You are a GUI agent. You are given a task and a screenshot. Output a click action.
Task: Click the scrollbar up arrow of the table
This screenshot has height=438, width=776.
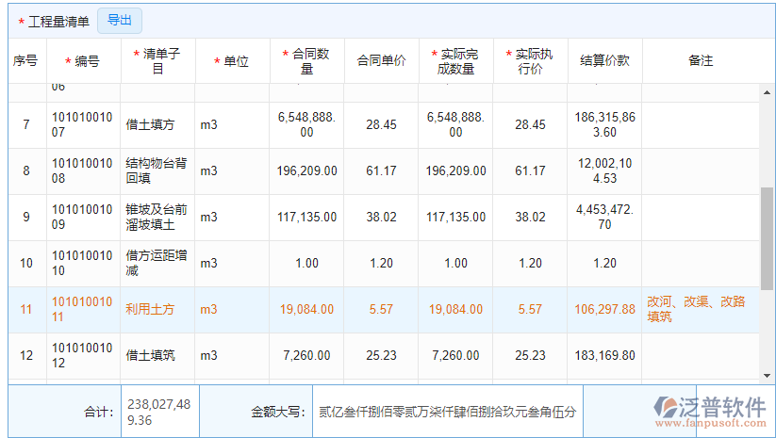pyautogui.click(x=768, y=90)
